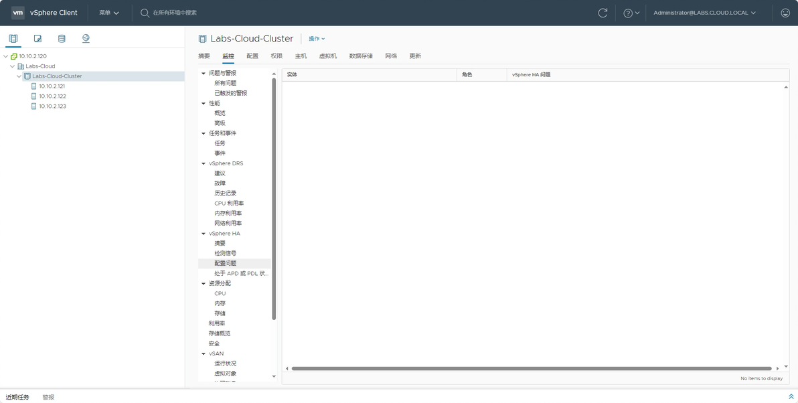Screen dimensions: 798x403
Task: Switch to the 摘要 tab
Action: (204, 56)
